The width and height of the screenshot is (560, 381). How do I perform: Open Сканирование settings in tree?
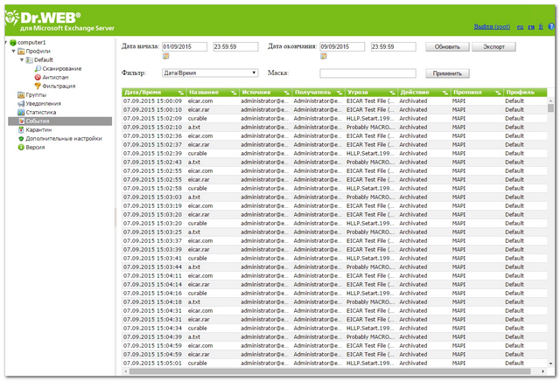(62, 68)
